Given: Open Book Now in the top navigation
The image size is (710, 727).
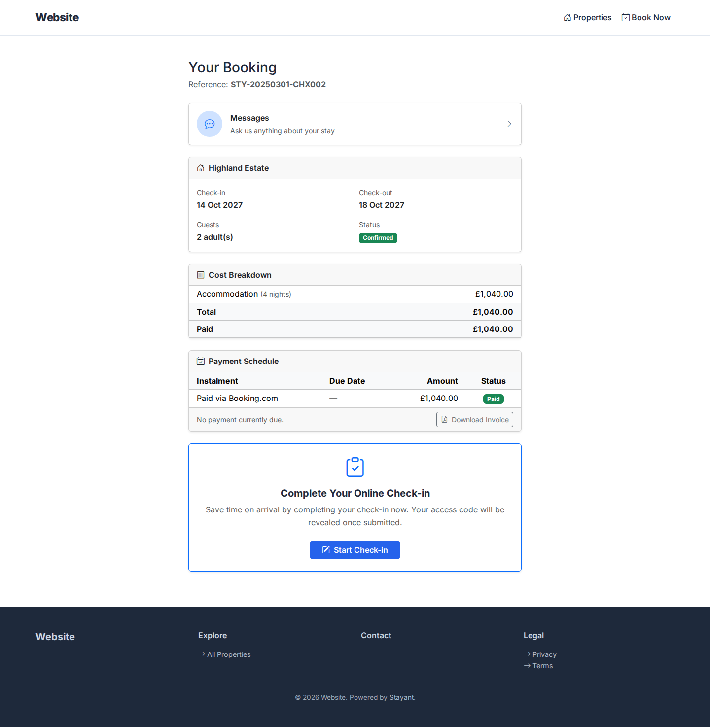Looking at the screenshot, I should pos(646,17).
